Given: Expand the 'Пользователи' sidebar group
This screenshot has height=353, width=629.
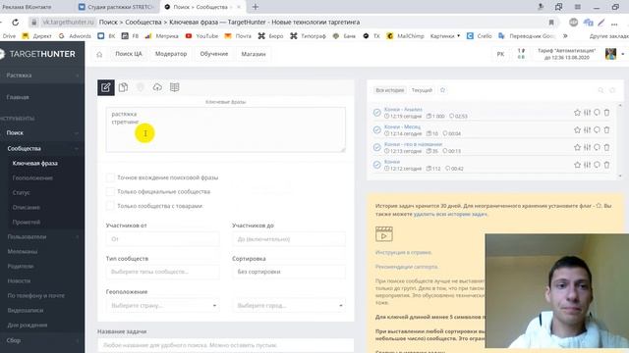Looking at the screenshot, I should pyautogui.click(x=42, y=236).
